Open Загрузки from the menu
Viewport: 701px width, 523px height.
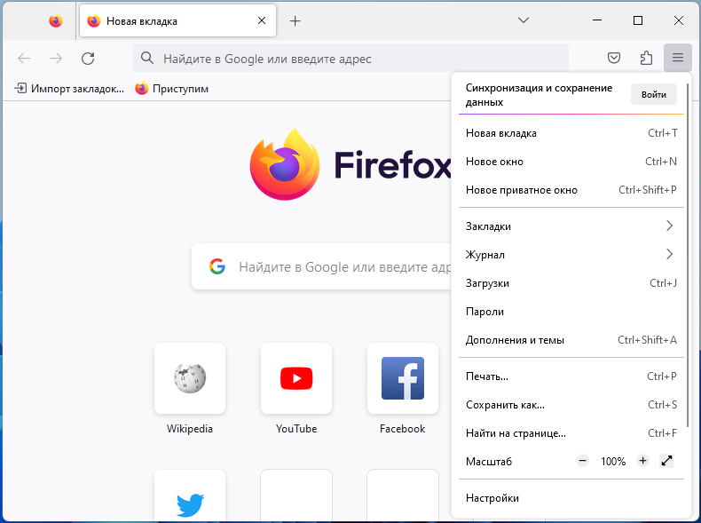tap(571, 283)
